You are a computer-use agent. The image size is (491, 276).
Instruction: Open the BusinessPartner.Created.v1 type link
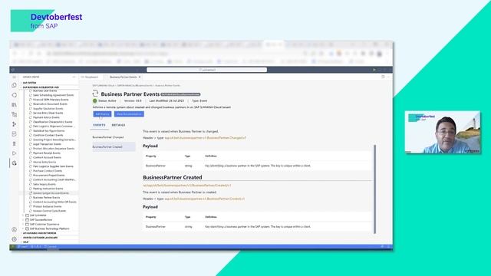tap(205, 199)
